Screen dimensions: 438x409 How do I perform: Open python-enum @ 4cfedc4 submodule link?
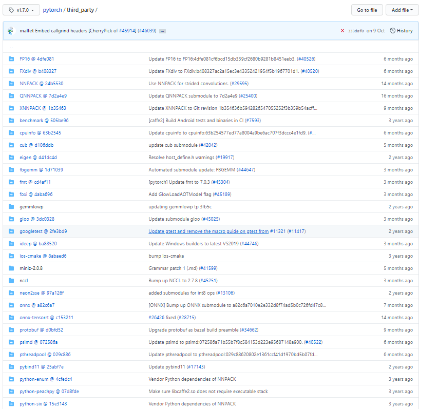(46, 379)
